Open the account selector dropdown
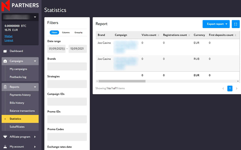The height and width of the screenshot is (150, 241). pos(20,17)
